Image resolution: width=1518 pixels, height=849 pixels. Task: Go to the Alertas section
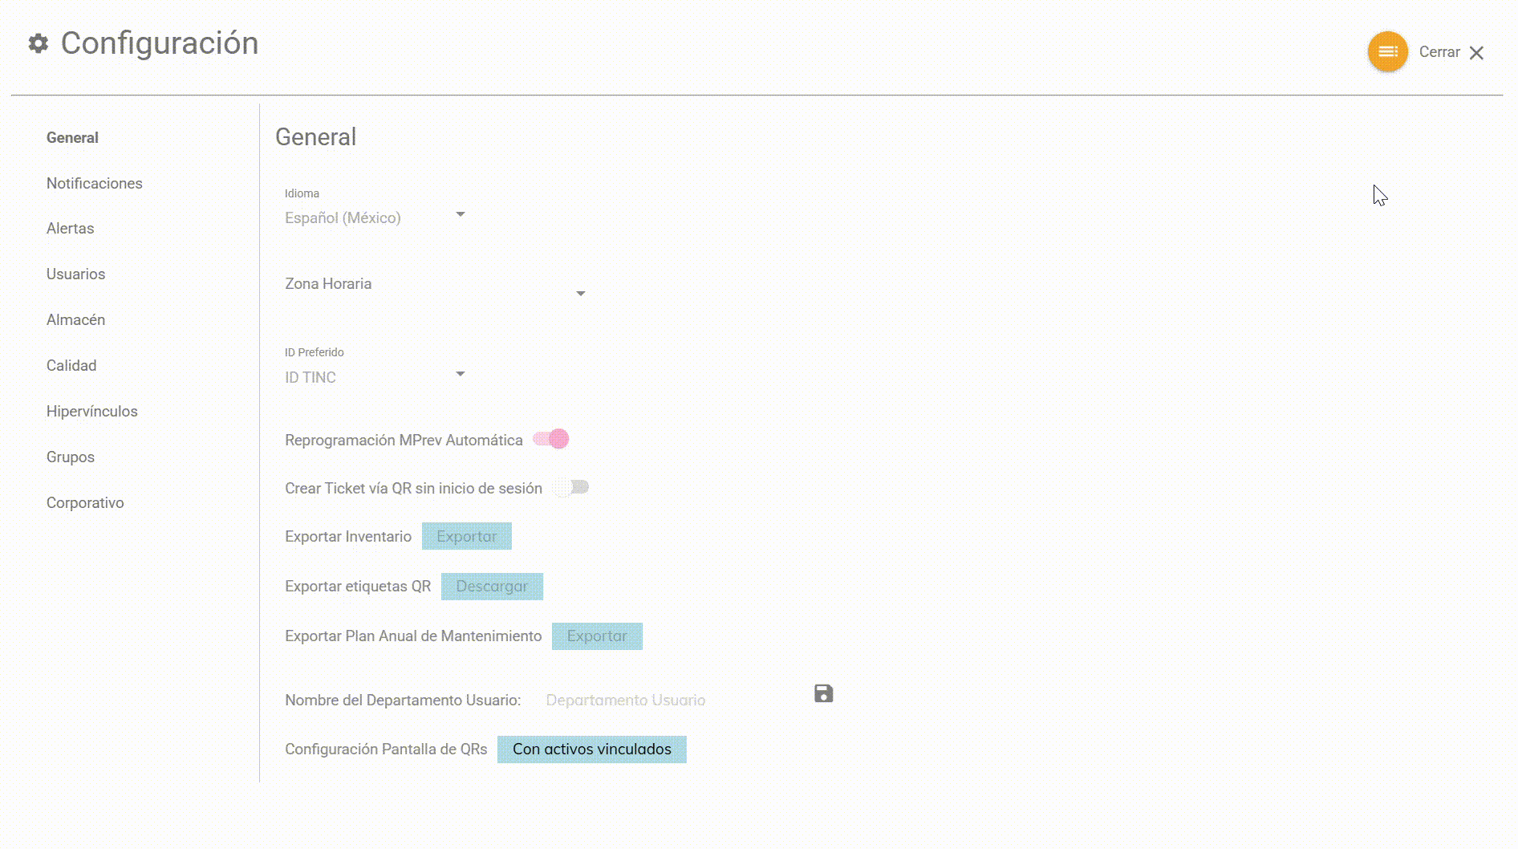click(x=71, y=229)
